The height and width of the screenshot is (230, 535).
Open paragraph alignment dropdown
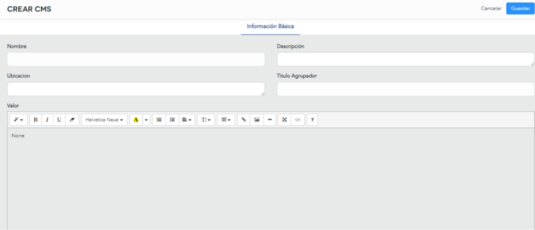(187, 120)
